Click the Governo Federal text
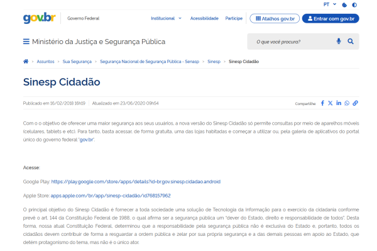This screenshot has height=251, width=377. tap(83, 18)
